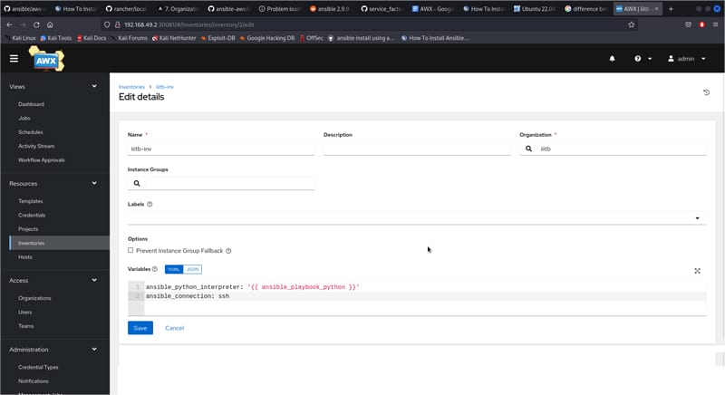This screenshot has height=395, width=725.
Task: Click the Instance Groups search icon
Action: coord(137,183)
